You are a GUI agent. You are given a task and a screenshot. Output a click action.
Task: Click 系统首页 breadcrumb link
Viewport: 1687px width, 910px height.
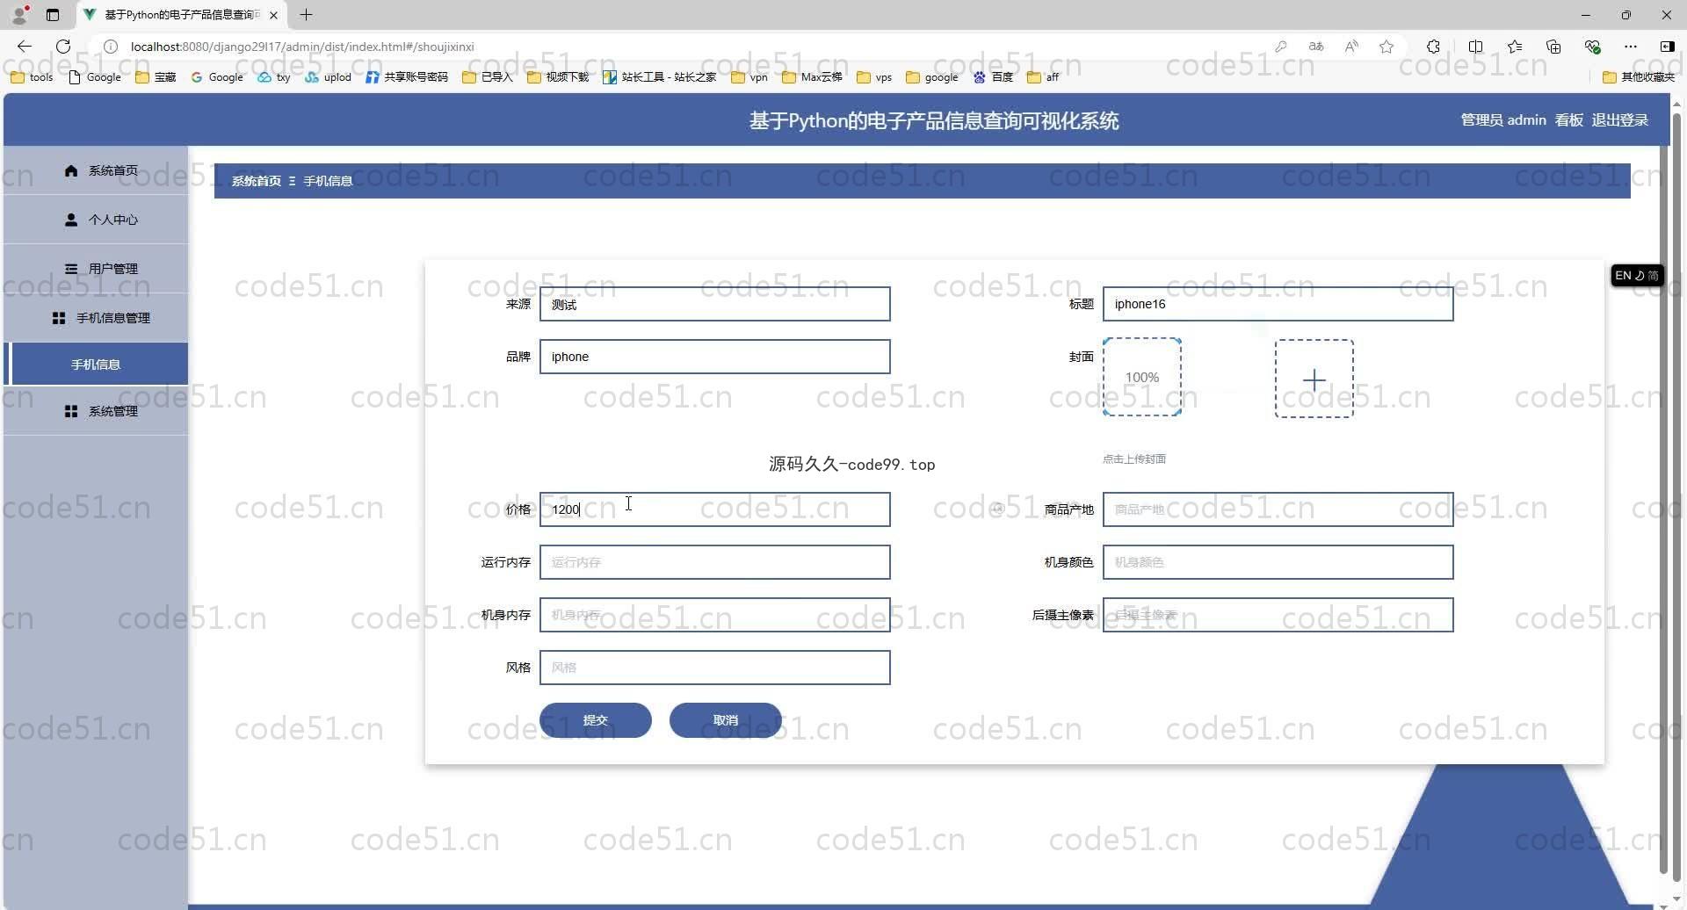257,181
